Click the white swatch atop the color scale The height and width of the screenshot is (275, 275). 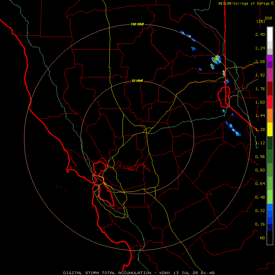[270, 34]
